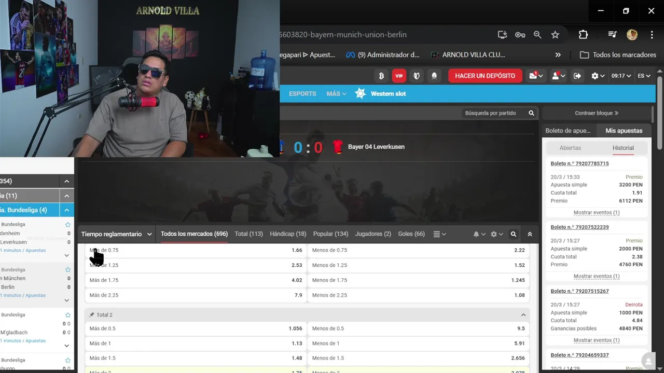Switch to the Hándicap (18) tab
Image resolution: width=664 pixels, height=373 pixels.
coord(288,234)
